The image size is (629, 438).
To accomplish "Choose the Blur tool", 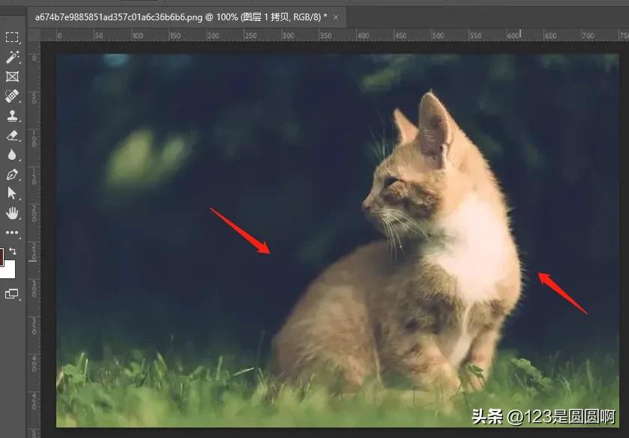I will pos(12,154).
